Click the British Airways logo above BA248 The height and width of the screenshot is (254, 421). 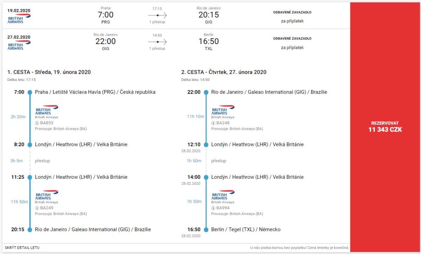223,110
